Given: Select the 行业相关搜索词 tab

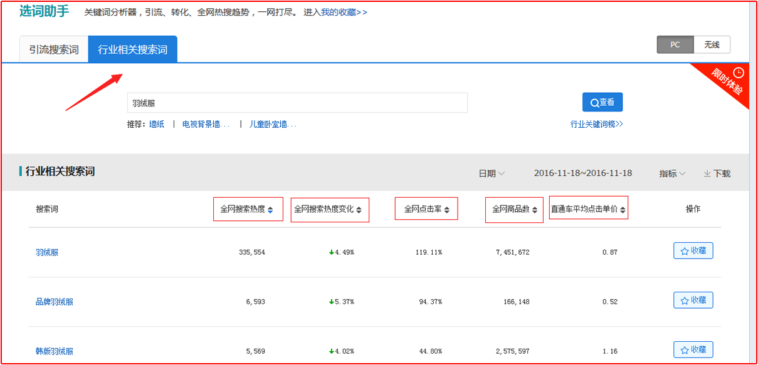Looking at the screenshot, I should [132, 49].
